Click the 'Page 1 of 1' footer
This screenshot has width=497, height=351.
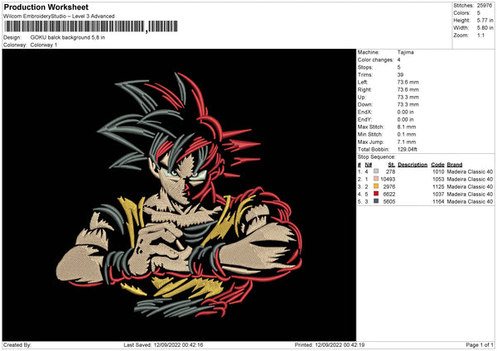point(480,345)
